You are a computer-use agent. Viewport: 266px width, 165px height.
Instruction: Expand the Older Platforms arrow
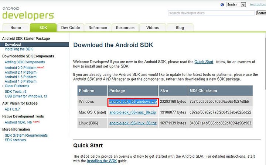[x=3, y=86]
